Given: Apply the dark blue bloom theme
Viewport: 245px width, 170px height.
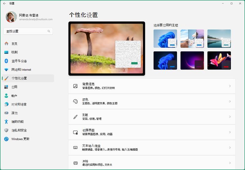Looking at the screenshot, I should click(165, 61).
